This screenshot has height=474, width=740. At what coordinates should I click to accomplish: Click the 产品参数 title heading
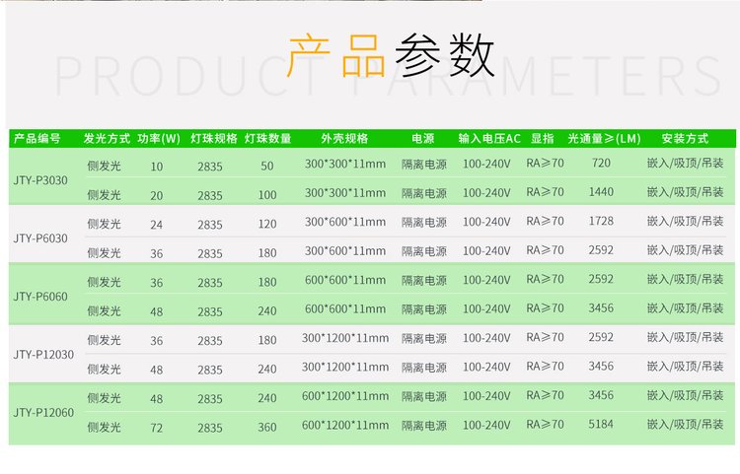point(390,55)
